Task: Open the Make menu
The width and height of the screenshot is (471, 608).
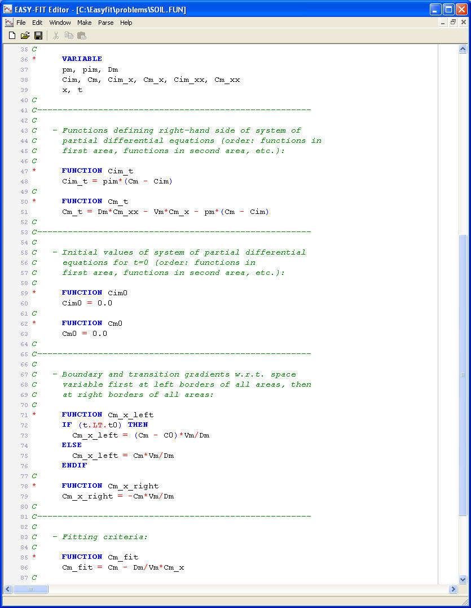Action: coord(85,23)
